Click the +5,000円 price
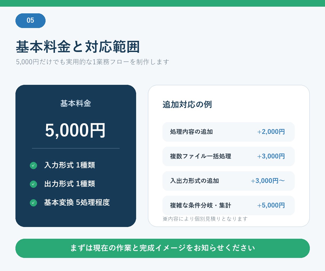This screenshot has height=271, width=325. click(x=271, y=205)
